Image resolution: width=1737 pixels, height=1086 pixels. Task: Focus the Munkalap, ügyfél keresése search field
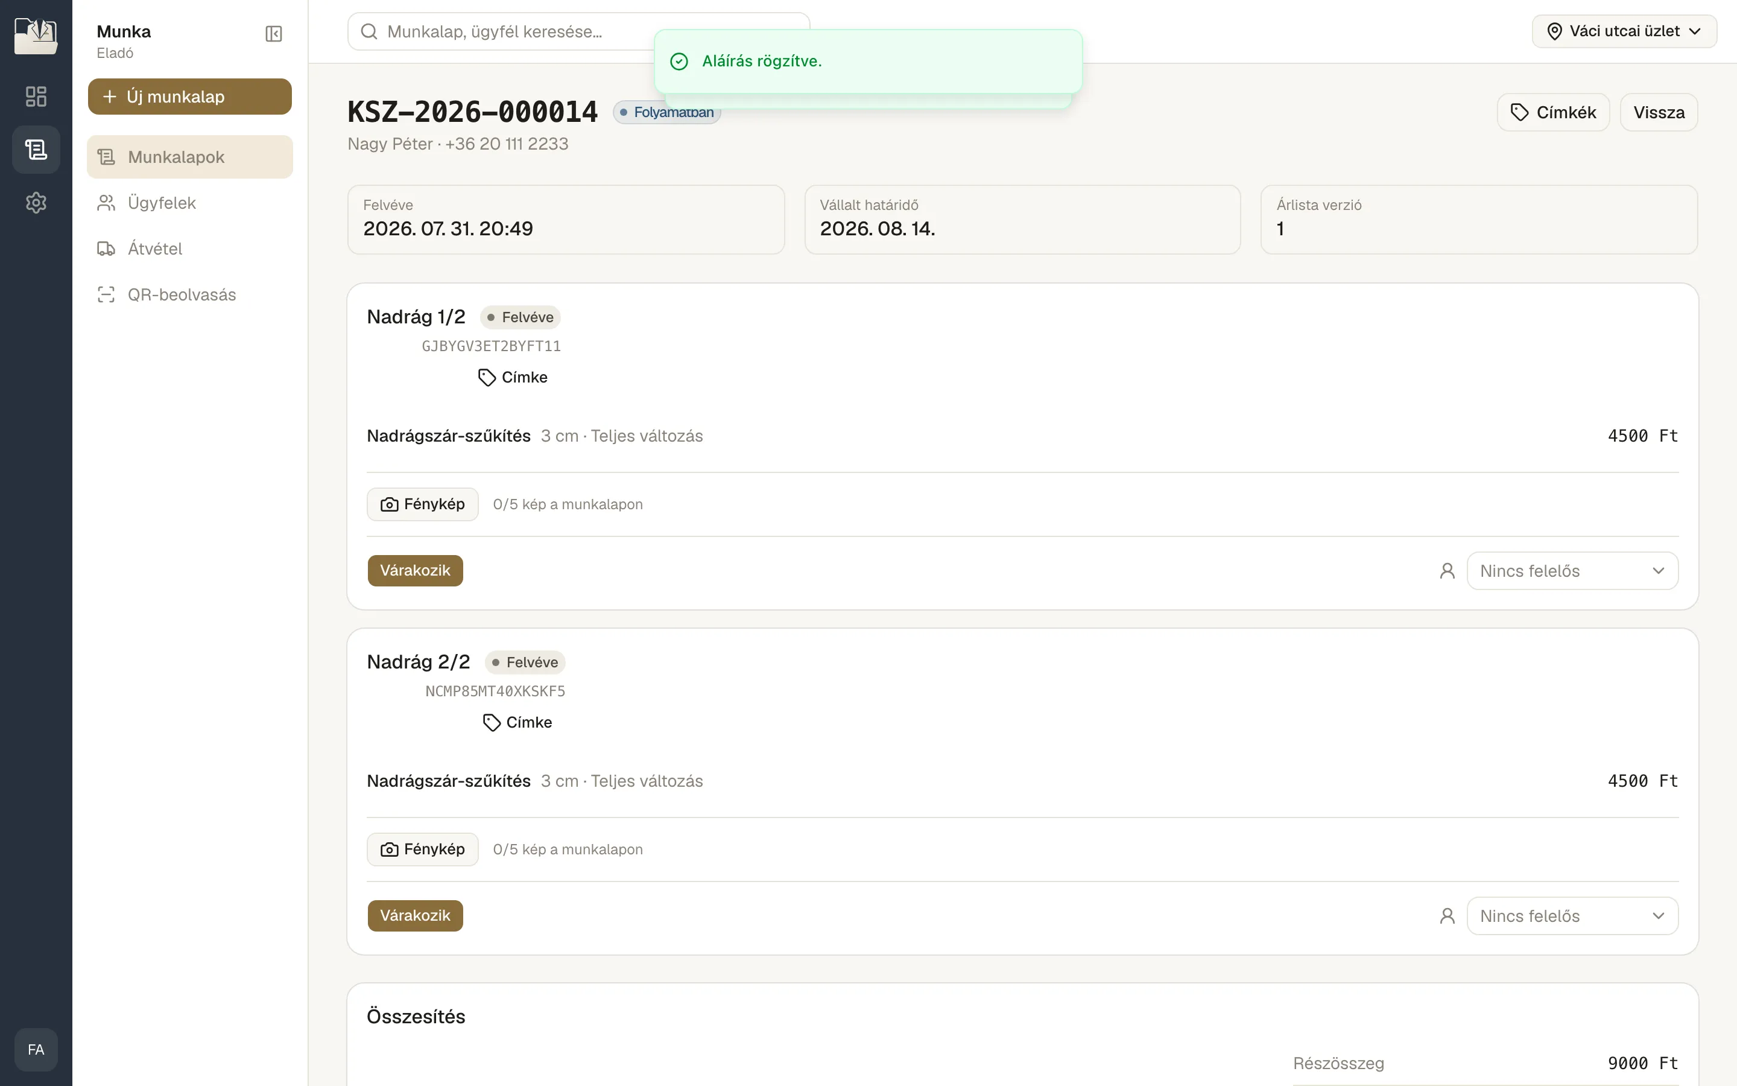(502, 31)
